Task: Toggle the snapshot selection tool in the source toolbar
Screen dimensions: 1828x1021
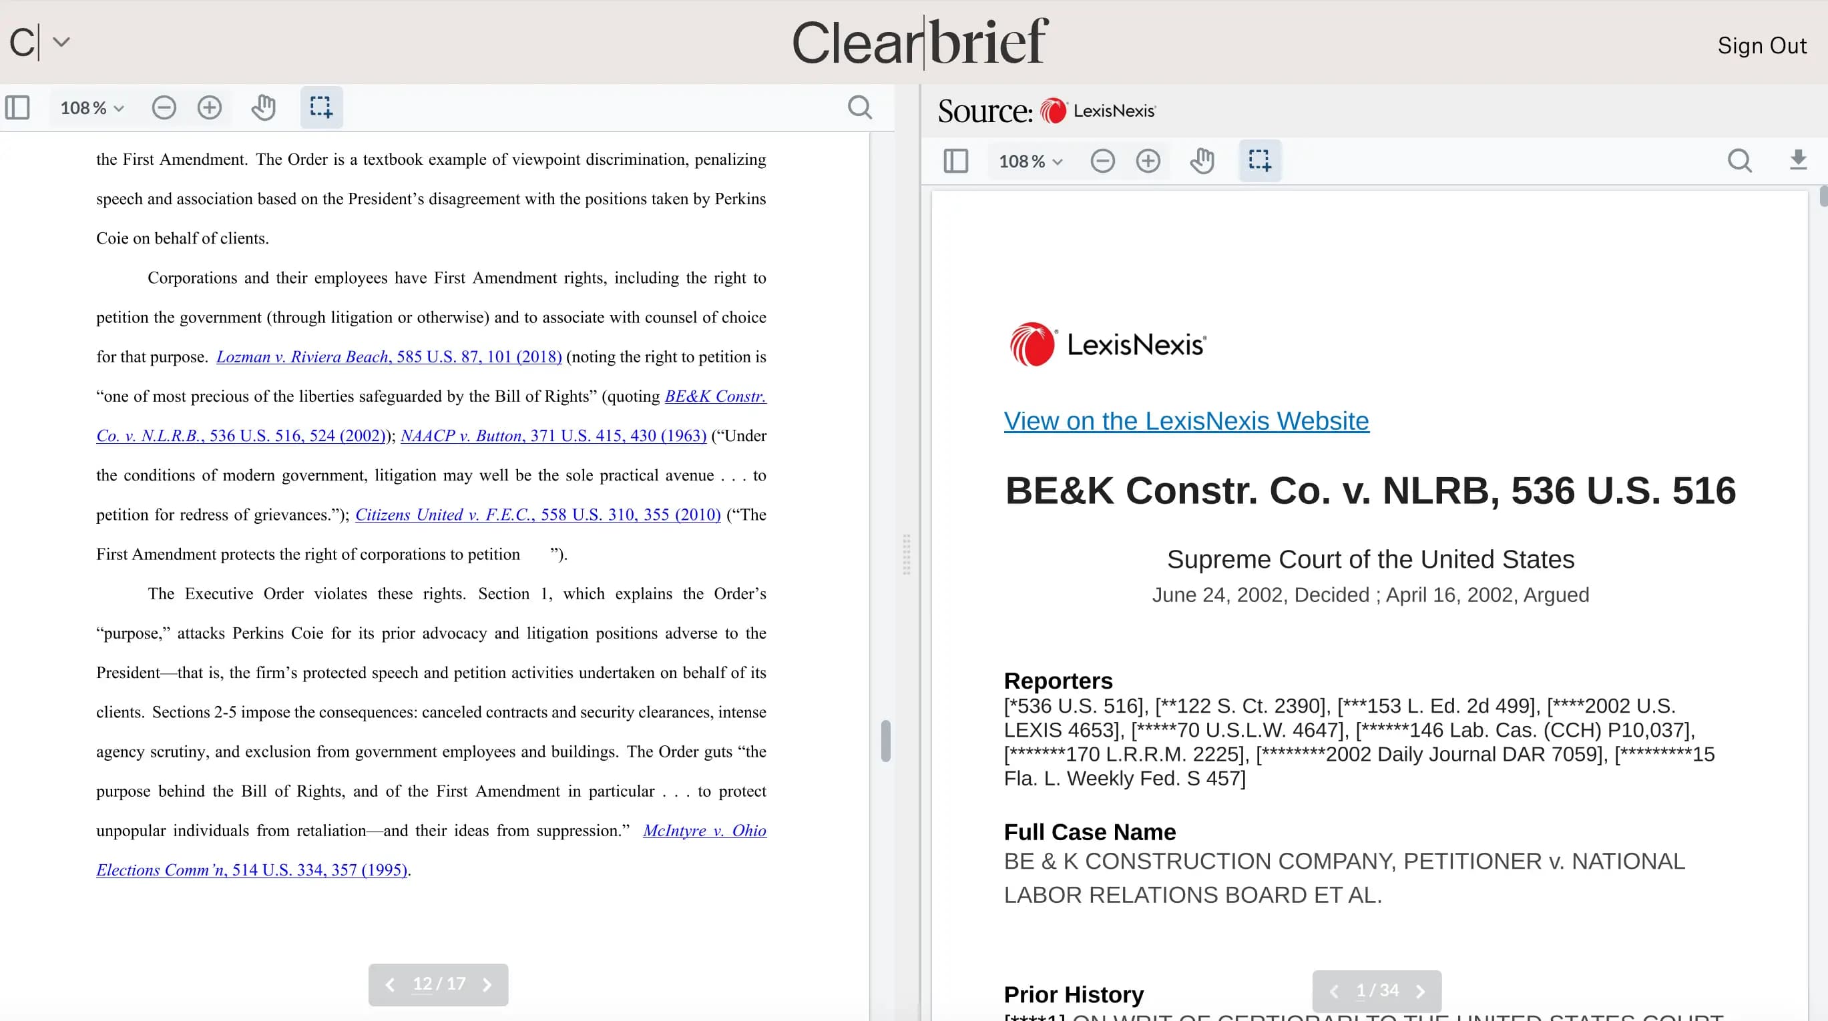Action: [x=1260, y=161]
